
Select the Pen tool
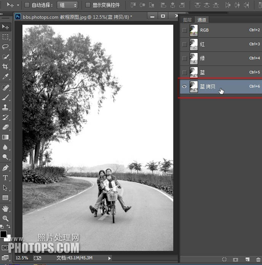[5, 168]
